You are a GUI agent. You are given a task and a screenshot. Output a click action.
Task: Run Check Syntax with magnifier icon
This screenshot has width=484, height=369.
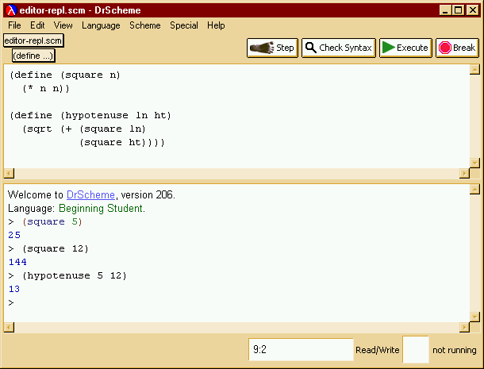click(x=339, y=48)
